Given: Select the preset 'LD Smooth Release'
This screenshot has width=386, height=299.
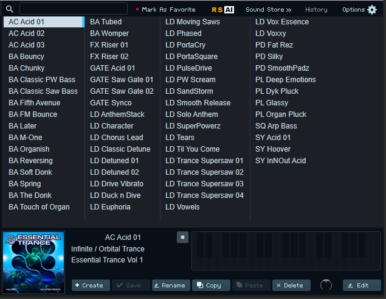Looking at the screenshot, I should [x=198, y=103].
